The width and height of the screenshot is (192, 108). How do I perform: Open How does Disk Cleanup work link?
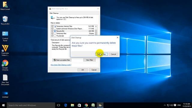pyautogui.click(x=61, y=65)
